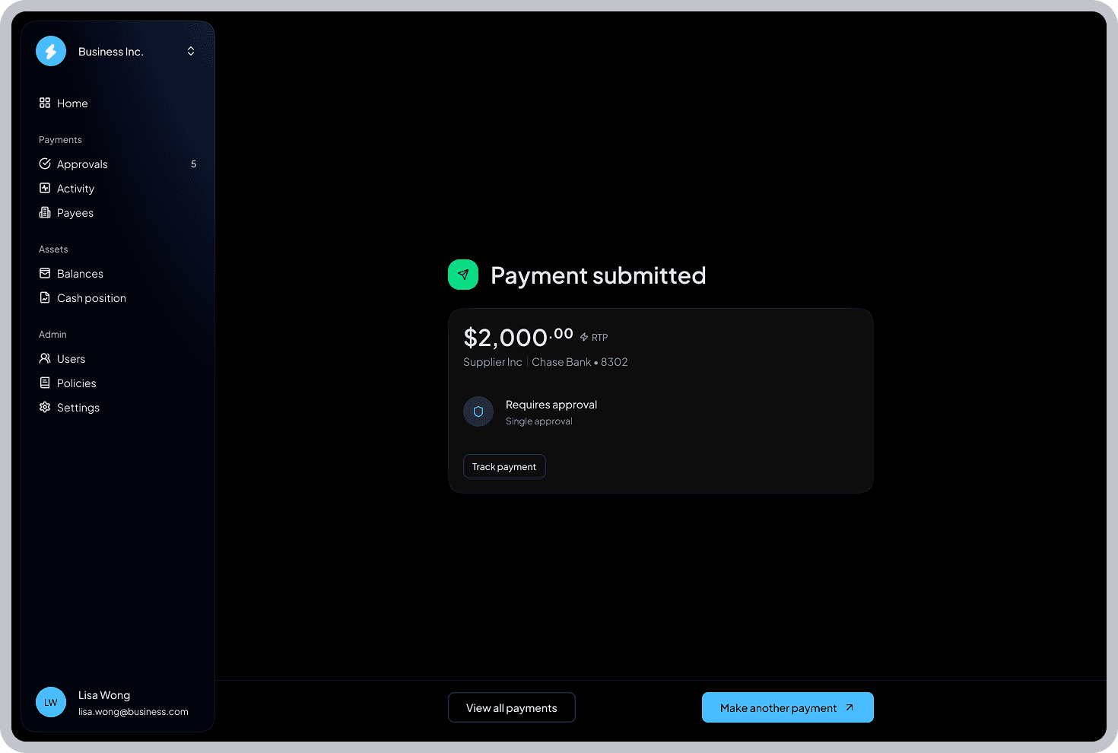Open the Payees menu item

pos(118,212)
